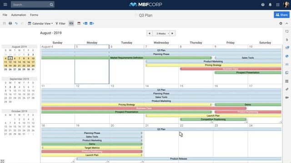
Task: Open the hamburger navigation menu
Action: click(5, 5)
